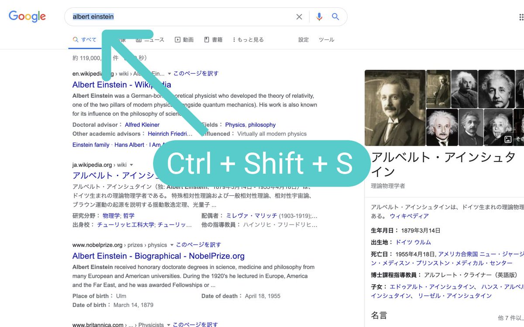Open the large Einstein portrait photo
This screenshot has height=327, width=524.
click(x=395, y=108)
